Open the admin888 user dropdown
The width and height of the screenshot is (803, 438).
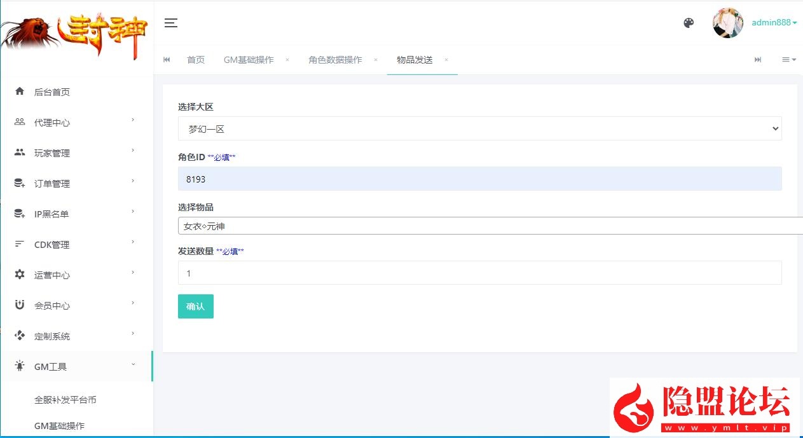(x=774, y=23)
